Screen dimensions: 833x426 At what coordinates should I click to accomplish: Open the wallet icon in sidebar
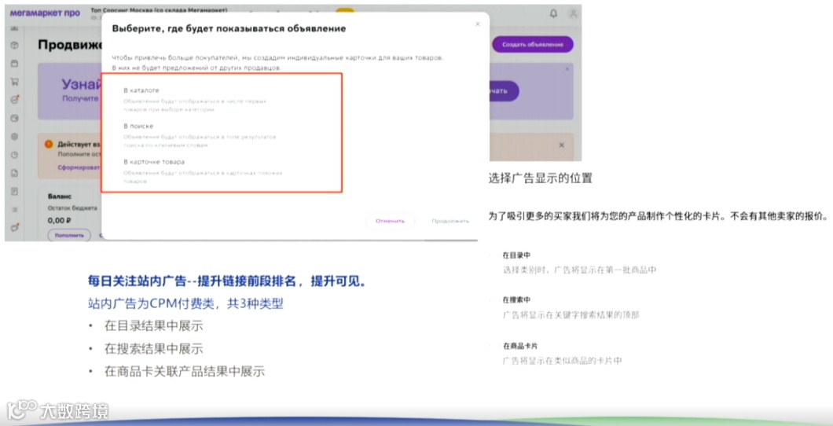point(15,118)
